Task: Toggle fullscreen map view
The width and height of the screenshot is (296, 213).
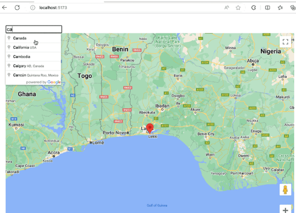Action: point(285,41)
